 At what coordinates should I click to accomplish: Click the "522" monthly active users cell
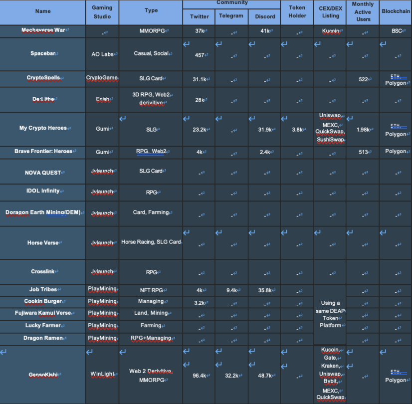coord(363,79)
